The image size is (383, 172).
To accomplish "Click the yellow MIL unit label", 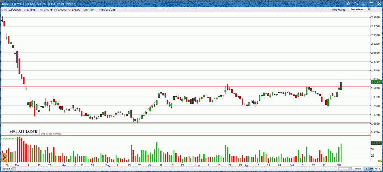I will pyautogui.click(x=379, y=160).
